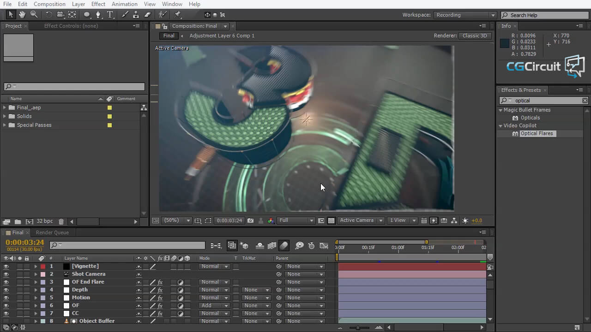Click the 32 bpc color depth button
Image resolution: width=591 pixels, height=332 pixels.
coord(45,221)
